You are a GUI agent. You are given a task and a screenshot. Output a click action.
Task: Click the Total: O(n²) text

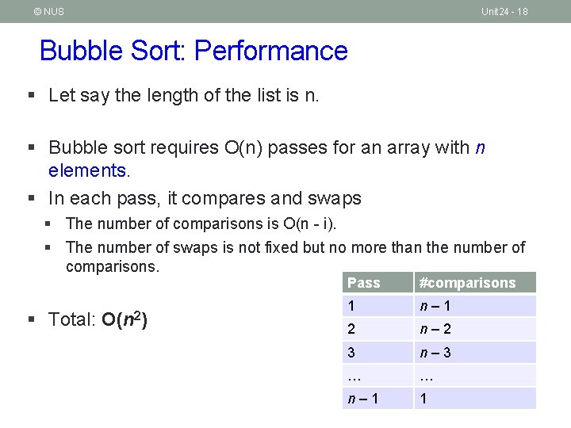coord(98,320)
